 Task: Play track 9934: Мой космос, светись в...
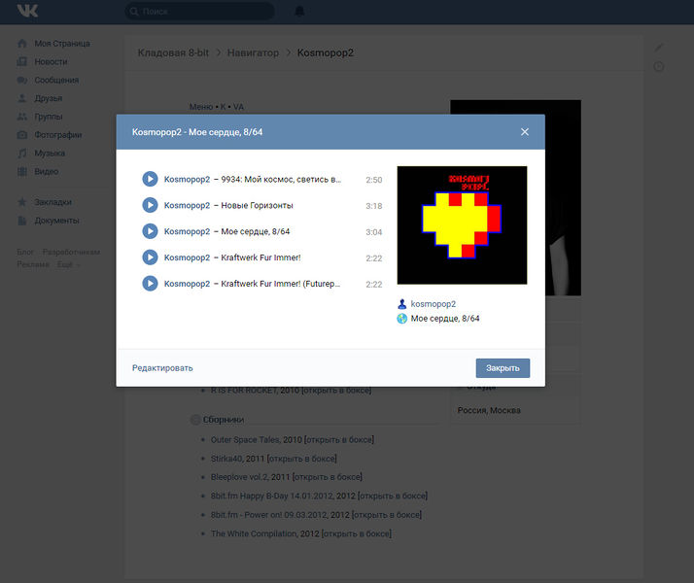click(x=150, y=179)
